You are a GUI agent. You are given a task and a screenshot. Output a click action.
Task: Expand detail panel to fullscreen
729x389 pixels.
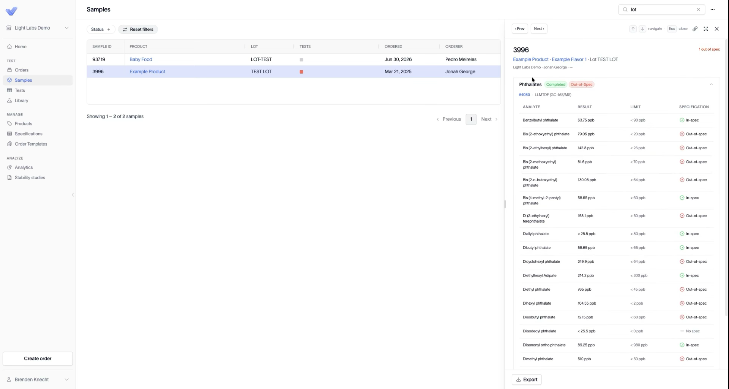point(706,29)
